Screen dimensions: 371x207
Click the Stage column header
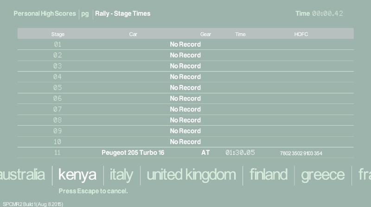pos(58,34)
